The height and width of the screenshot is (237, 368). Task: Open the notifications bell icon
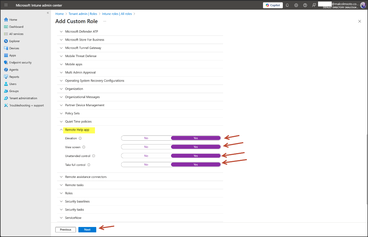point(287,5)
